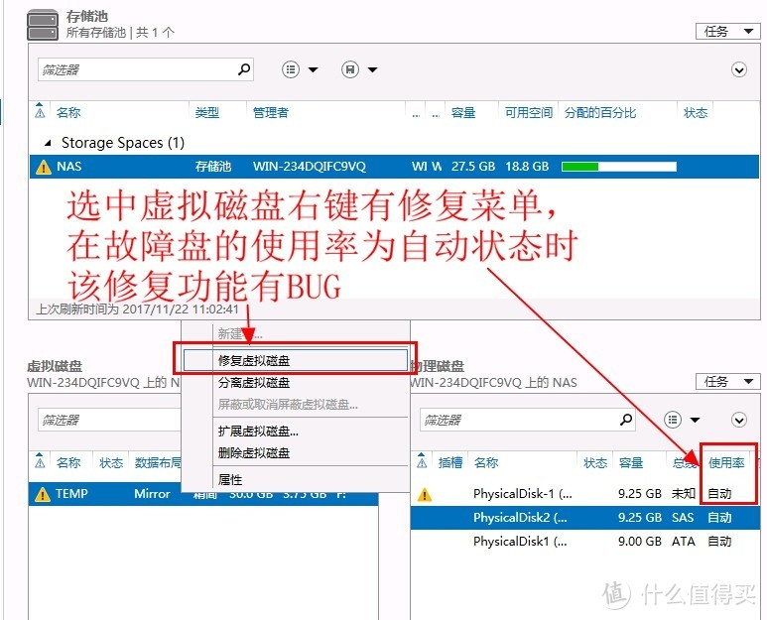The image size is (767, 620).
Task: Focus the virtual disks 筛选器 input field
Action: click(110, 420)
